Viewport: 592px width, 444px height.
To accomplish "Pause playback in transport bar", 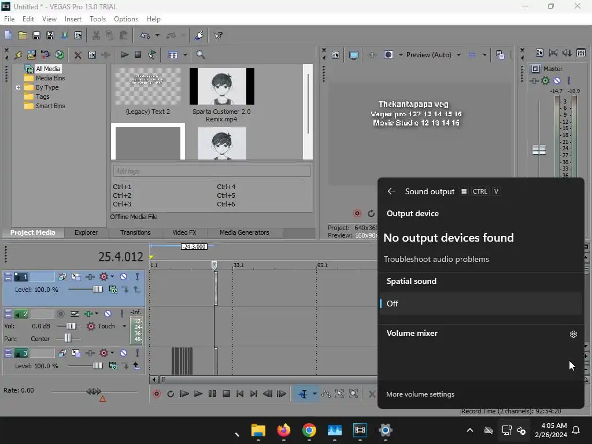I will tap(212, 394).
